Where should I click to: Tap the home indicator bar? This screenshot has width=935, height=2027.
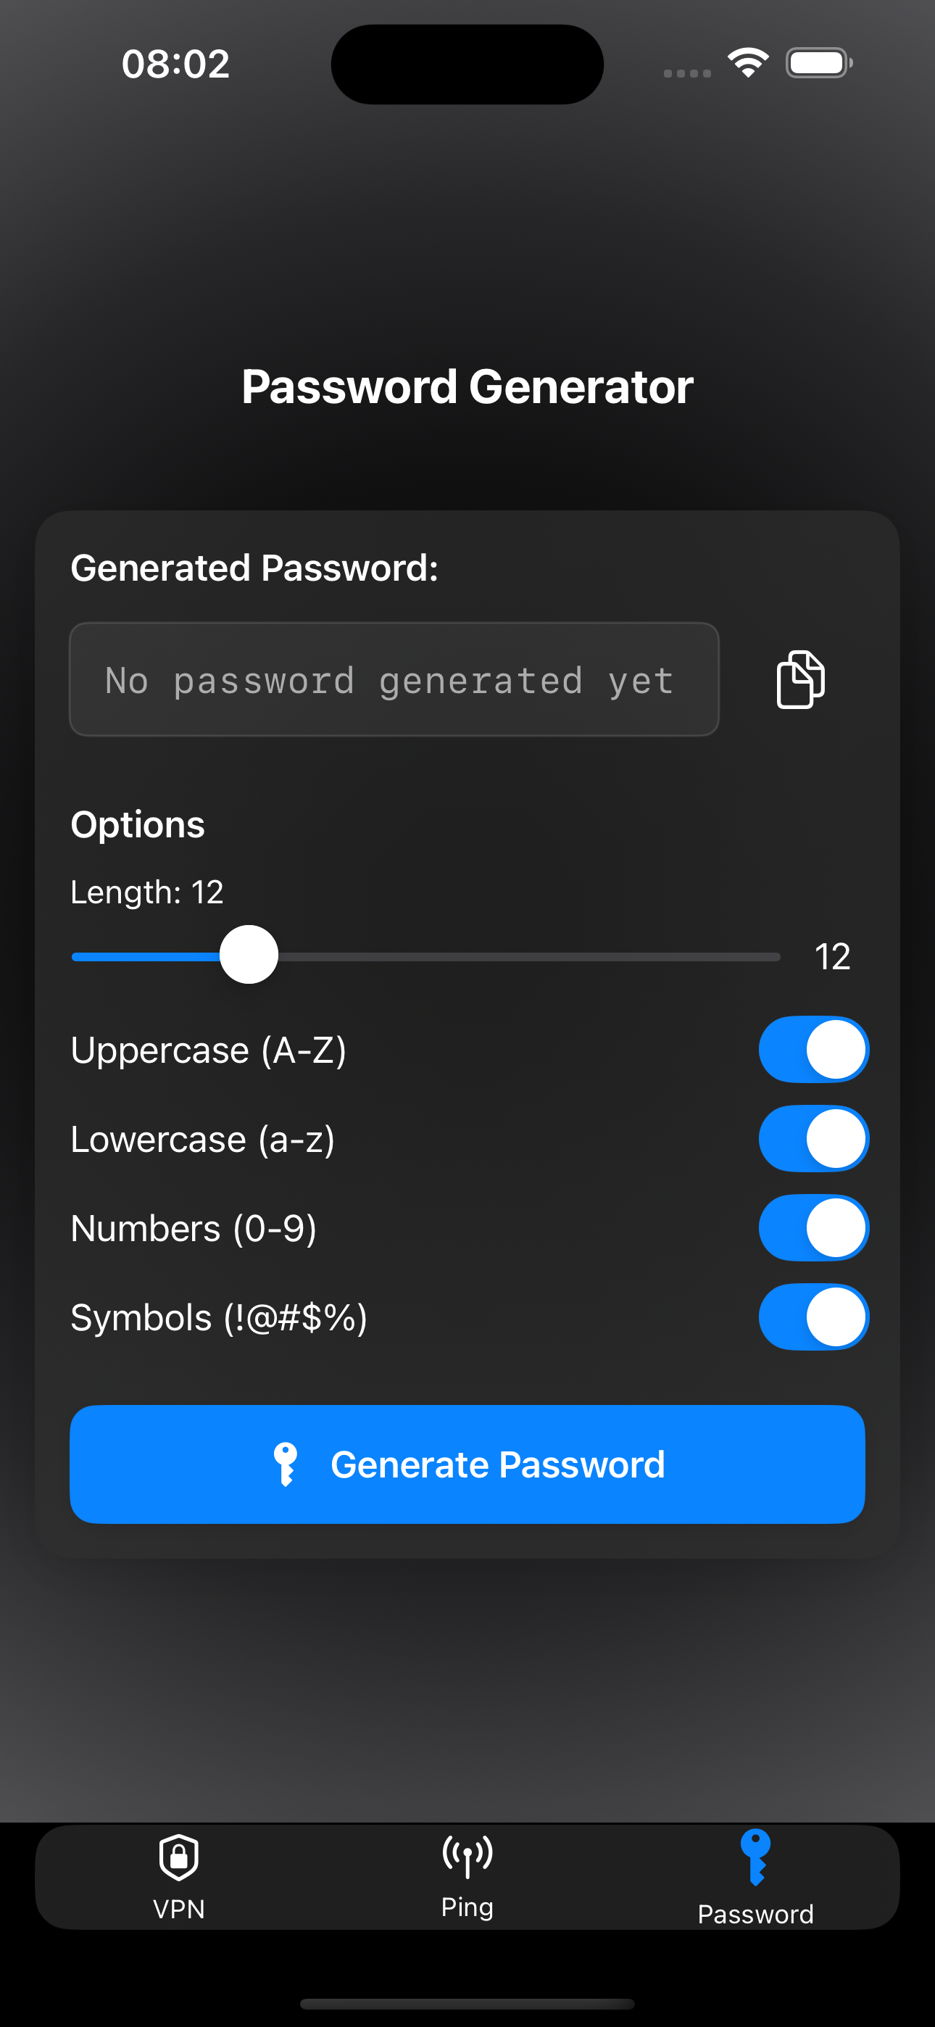click(x=467, y=2003)
